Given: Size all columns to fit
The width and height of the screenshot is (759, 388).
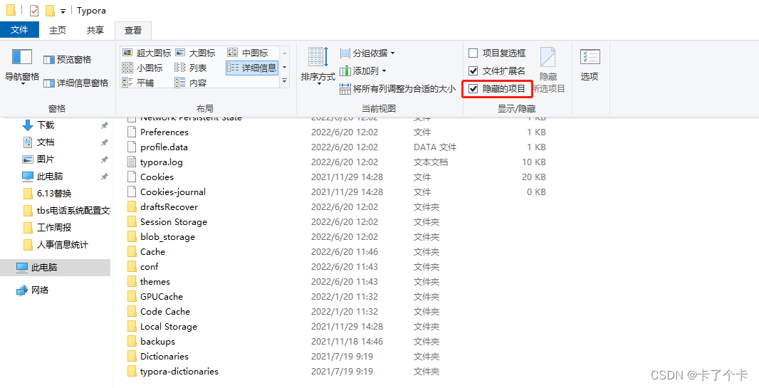Looking at the screenshot, I should coord(397,88).
